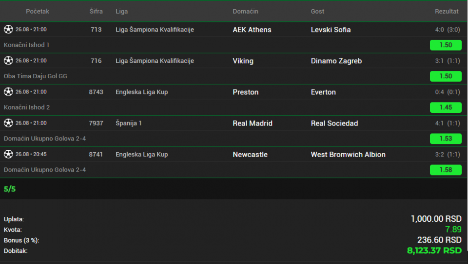This screenshot has height=264, width=468.
Task: Click the soccer ball icon for Real Madrid match
Action: click(8, 123)
